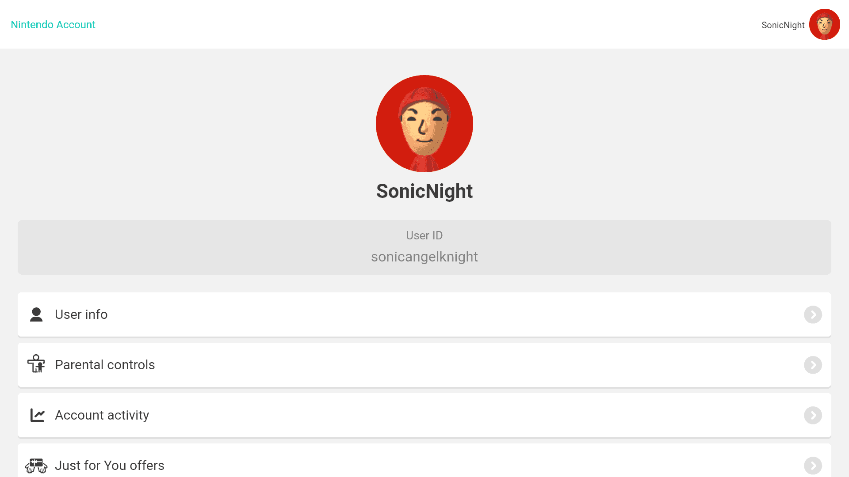Open the User info menu item
Viewport: 849px width, 477px height.
(424, 314)
